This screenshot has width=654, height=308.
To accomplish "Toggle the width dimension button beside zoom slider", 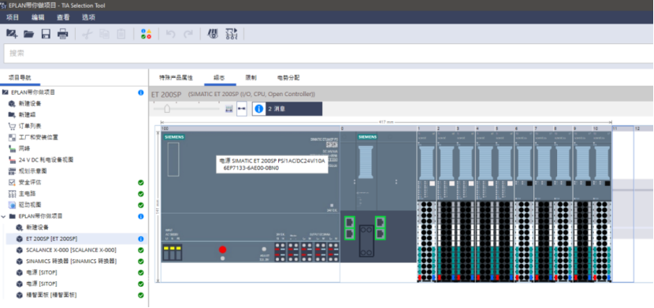I will click(x=241, y=109).
